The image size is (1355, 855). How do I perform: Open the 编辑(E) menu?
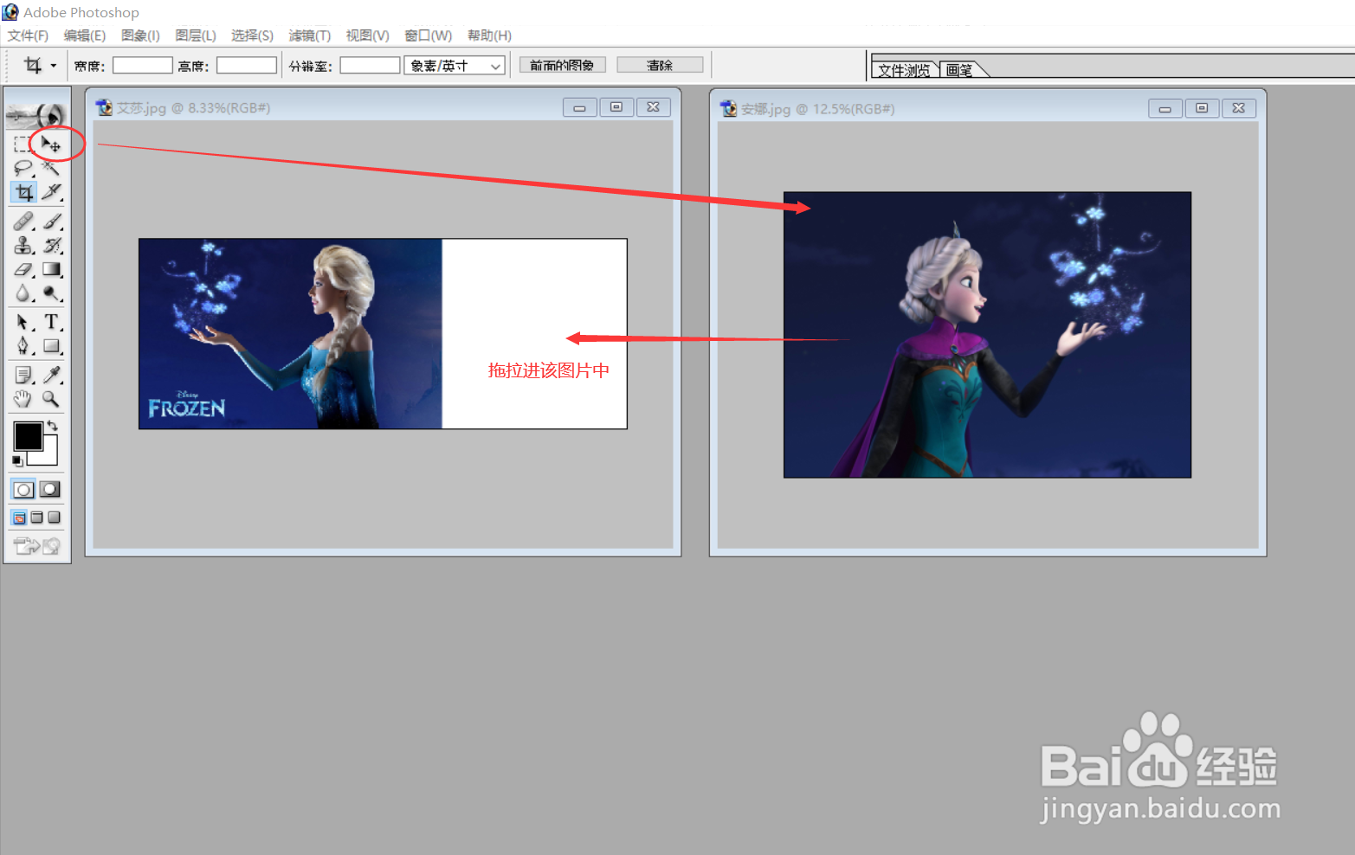(85, 35)
